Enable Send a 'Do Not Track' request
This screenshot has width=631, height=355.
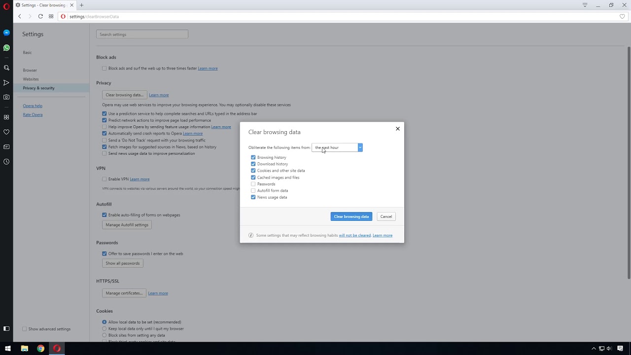click(x=105, y=140)
